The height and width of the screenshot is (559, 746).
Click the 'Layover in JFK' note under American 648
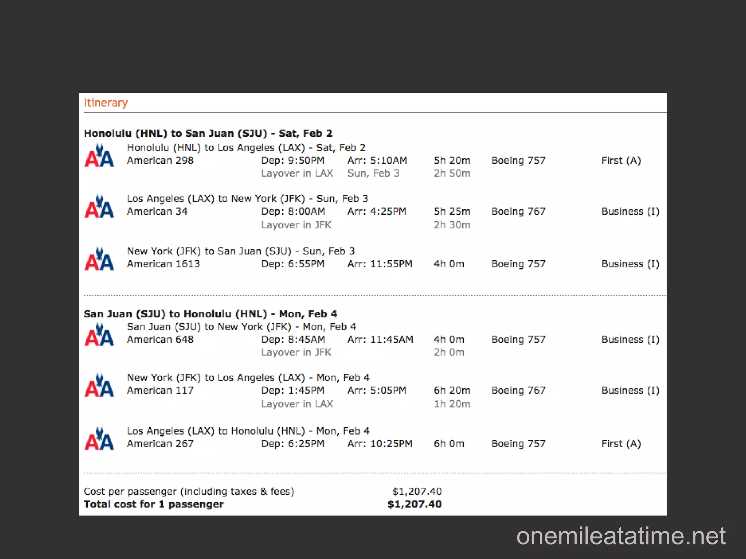[x=296, y=353]
